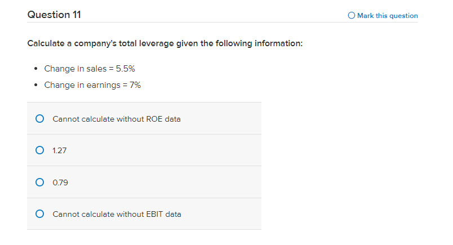
Task: Click the "Question 11" heading
Action: click(x=54, y=15)
